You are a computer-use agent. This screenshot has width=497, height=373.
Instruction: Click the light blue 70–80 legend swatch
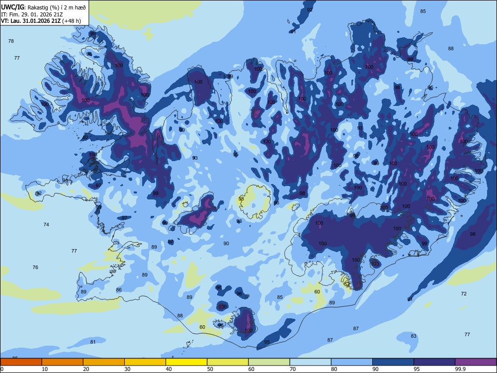[310, 362]
